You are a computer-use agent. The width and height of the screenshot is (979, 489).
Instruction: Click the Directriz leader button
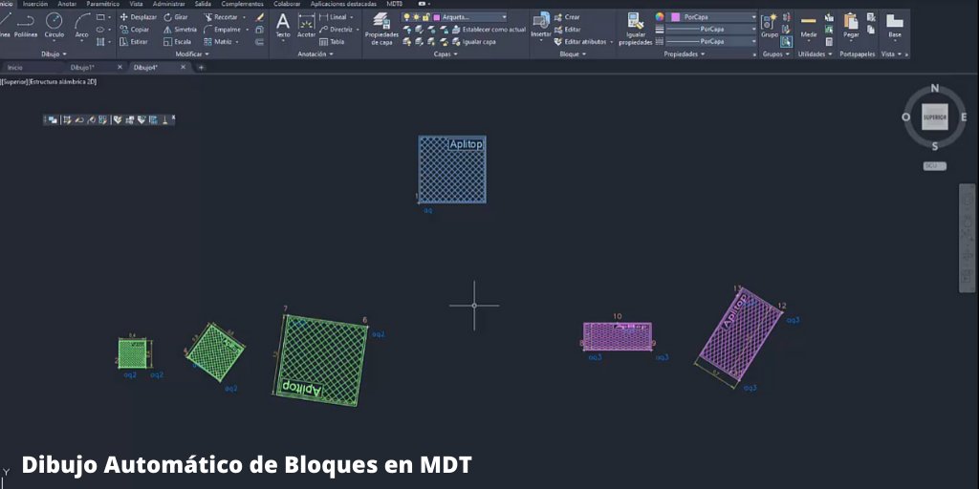pyautogui.click(x=336, y=30)
